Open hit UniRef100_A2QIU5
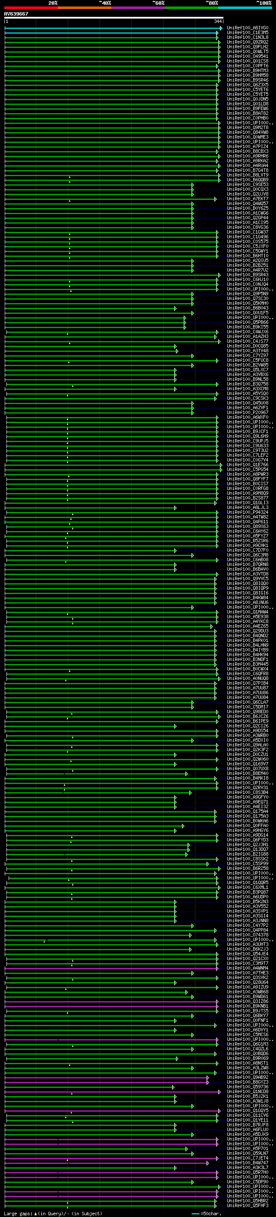This screenshot has width=276, height=1217. 248,260
